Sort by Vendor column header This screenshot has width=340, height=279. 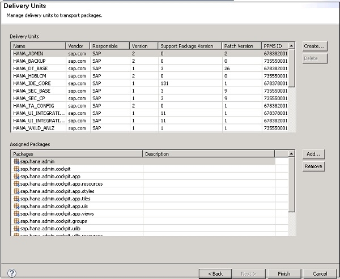point(78,46)
